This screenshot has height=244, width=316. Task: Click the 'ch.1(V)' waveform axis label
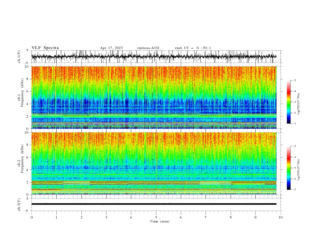click(19, 57)
